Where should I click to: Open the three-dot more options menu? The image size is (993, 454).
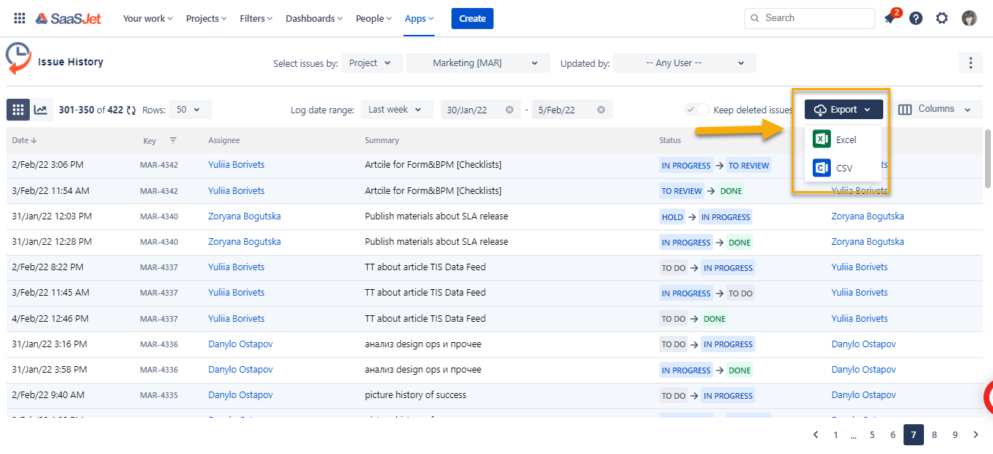point(970,62)
